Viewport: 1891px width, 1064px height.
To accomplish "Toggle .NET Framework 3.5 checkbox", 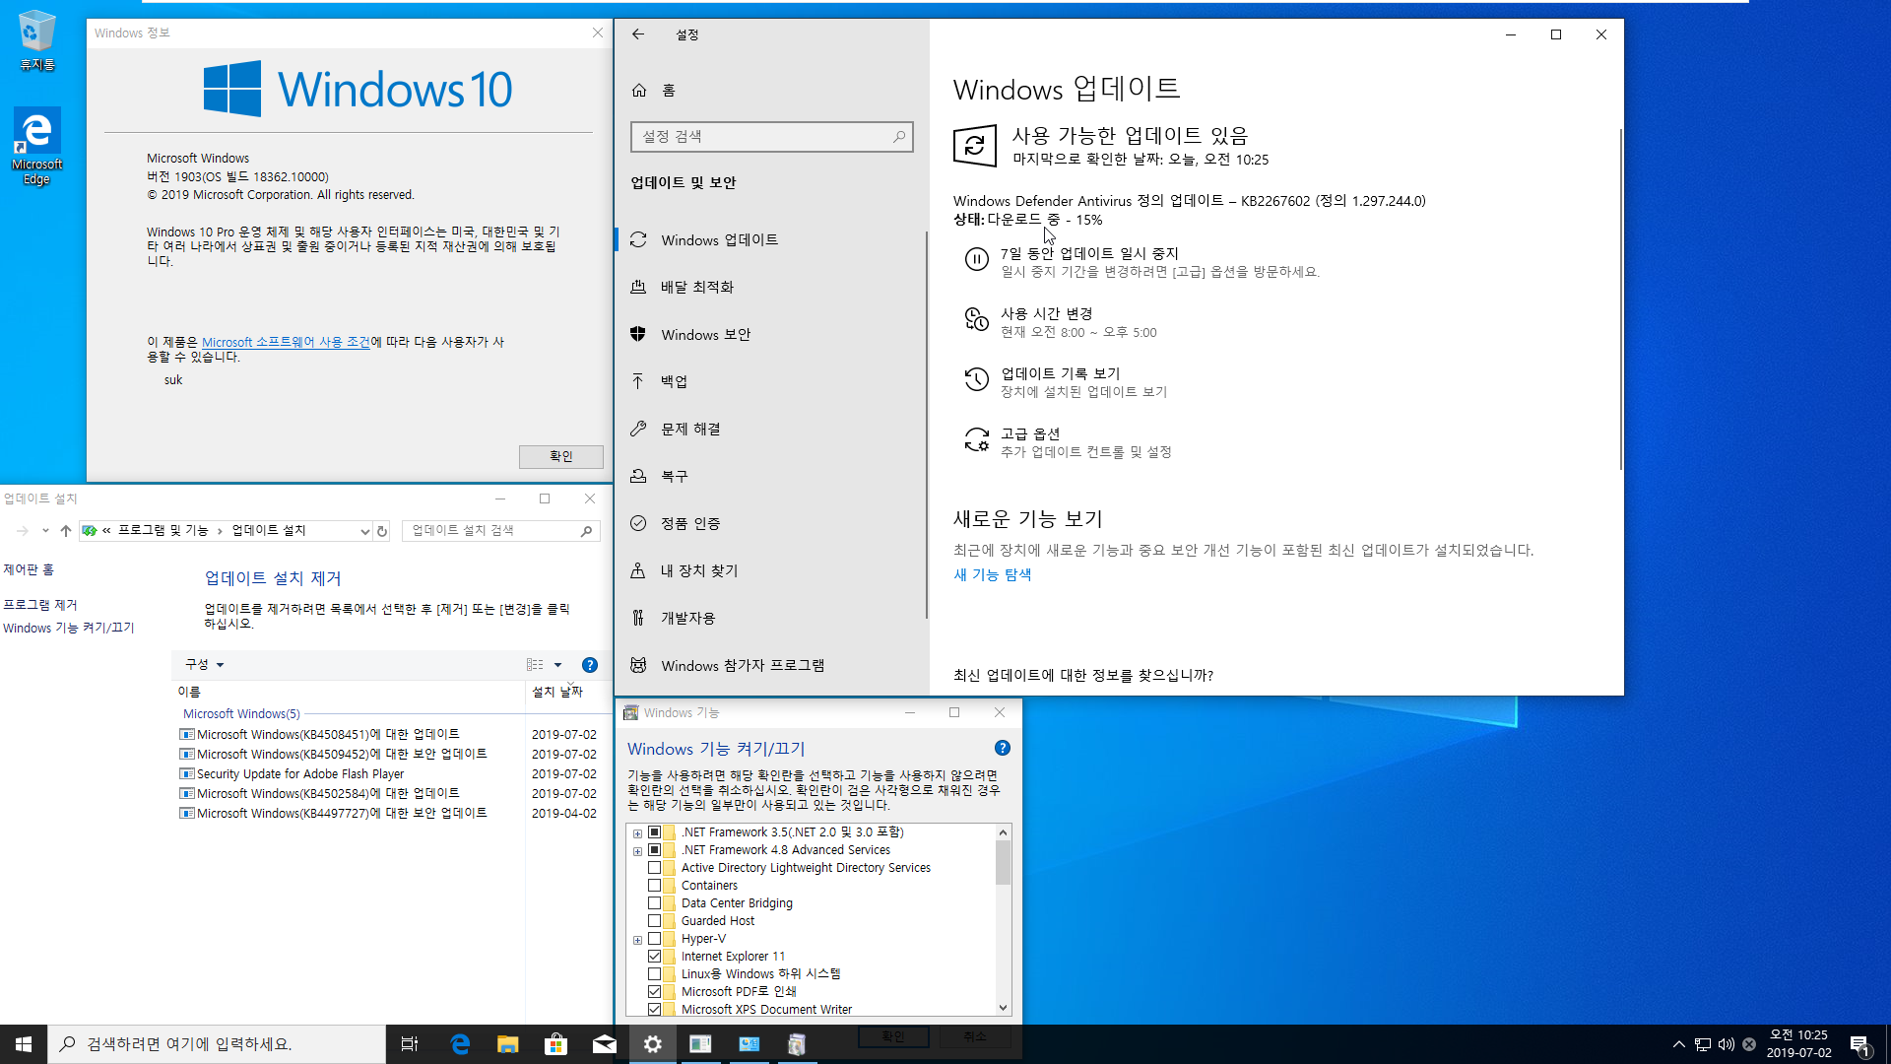I will 654,832.
